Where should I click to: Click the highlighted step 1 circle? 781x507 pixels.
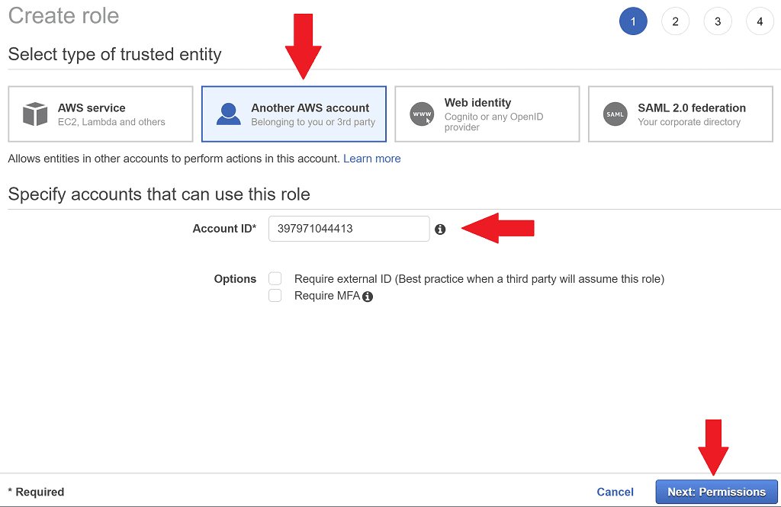[633, 21]
